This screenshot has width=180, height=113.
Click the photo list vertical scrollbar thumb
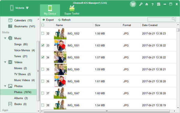178,30
